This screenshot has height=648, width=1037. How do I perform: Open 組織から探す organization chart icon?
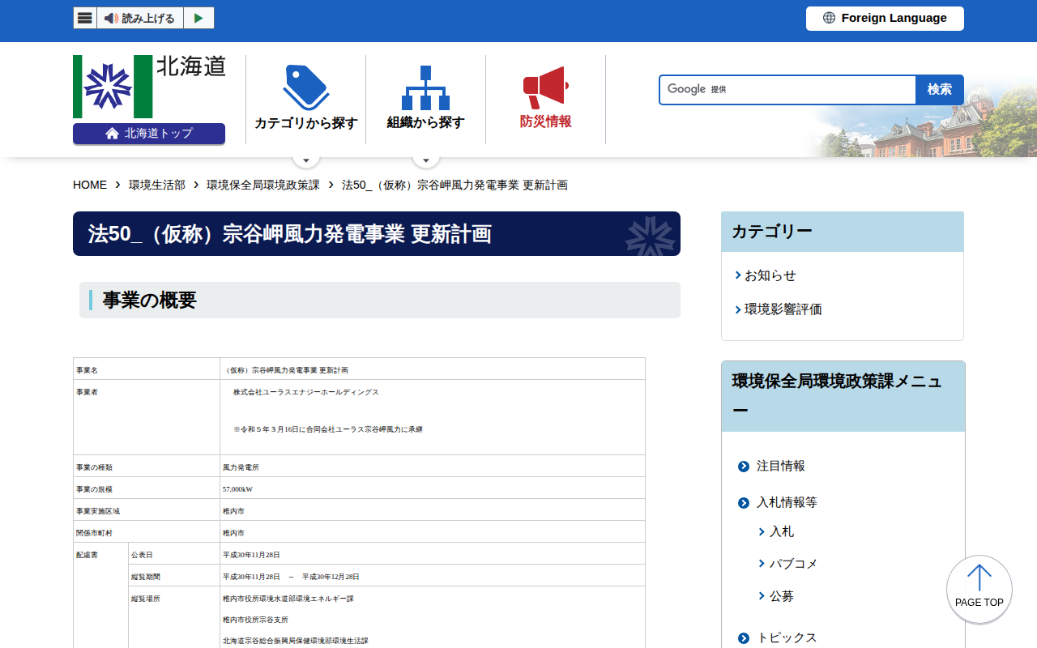point(425,87)
